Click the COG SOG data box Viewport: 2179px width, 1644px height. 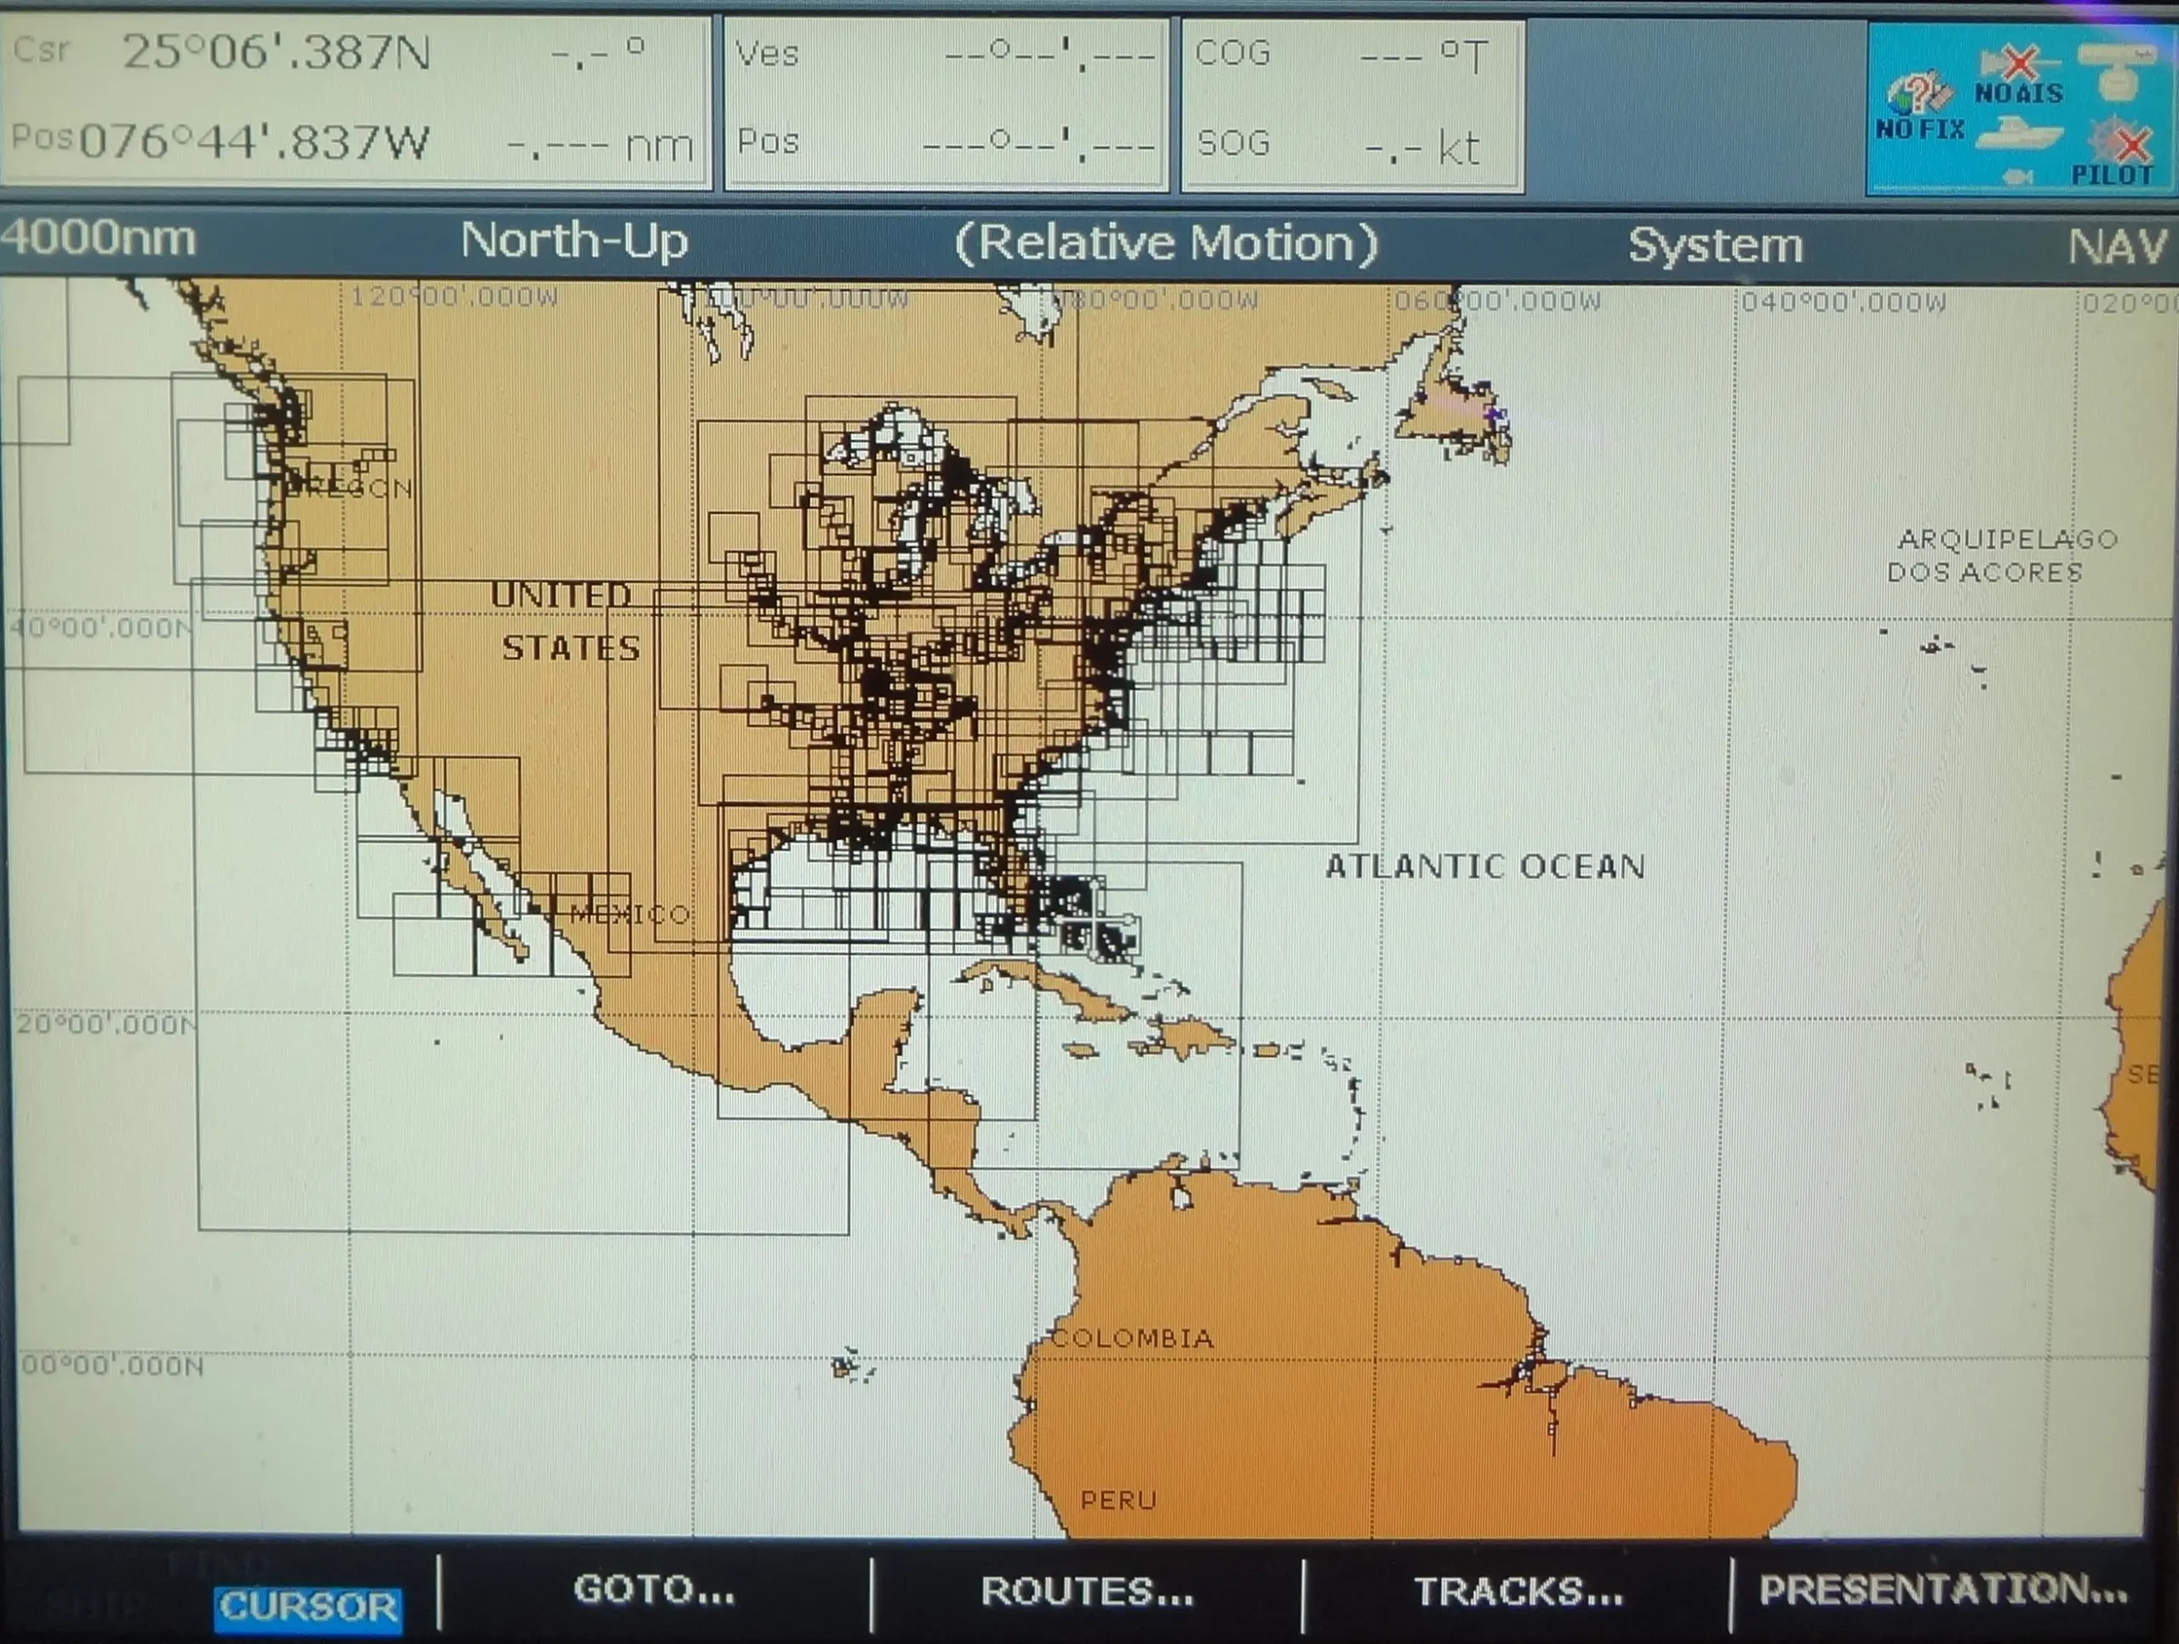click(1352, 102)
